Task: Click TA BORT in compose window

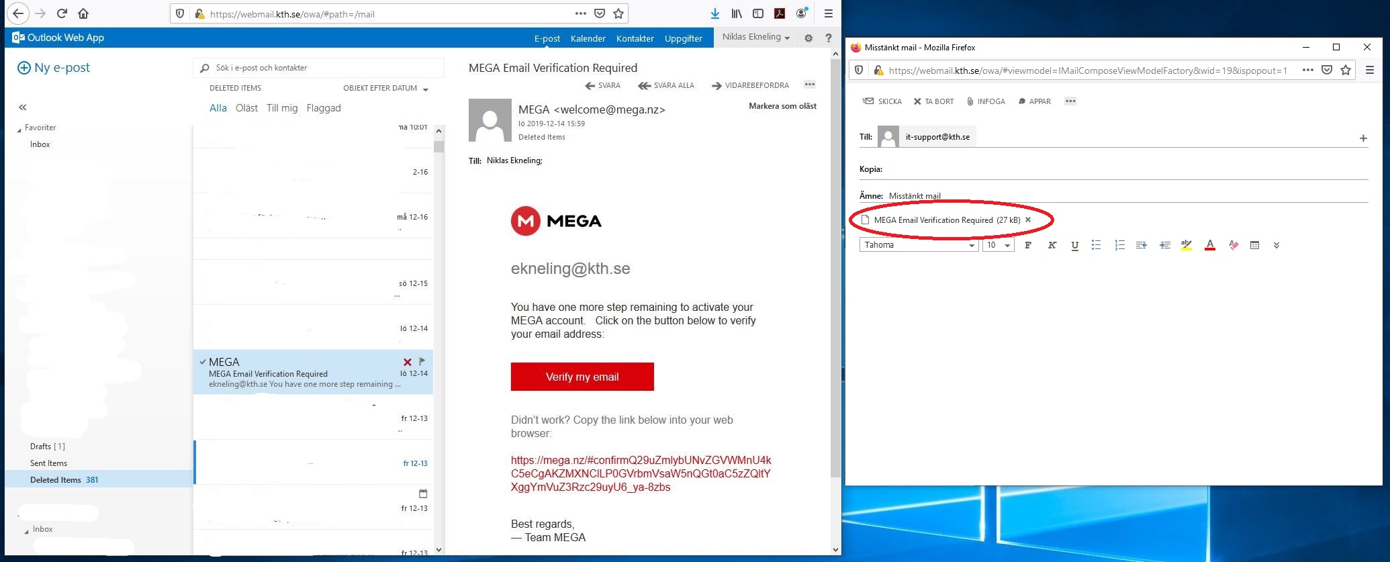Action: [933, 101]
